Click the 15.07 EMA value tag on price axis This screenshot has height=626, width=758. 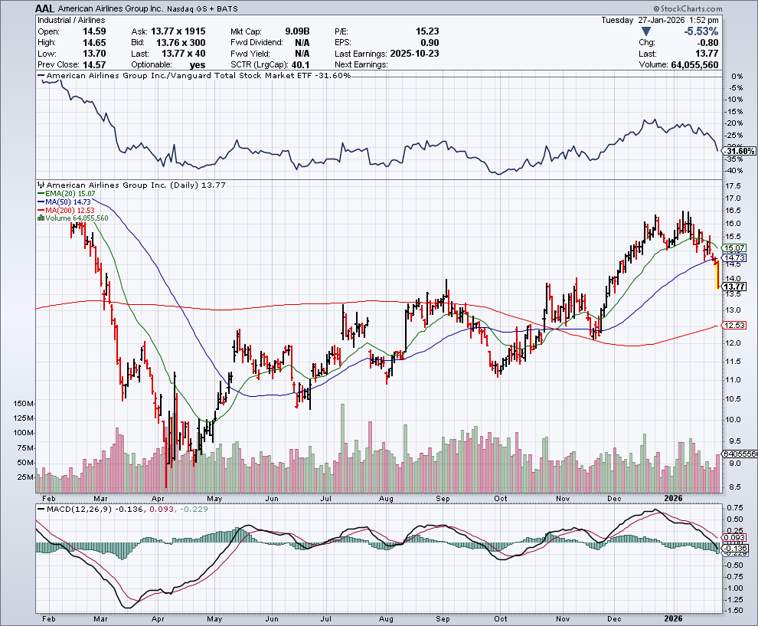(x=735, y=248)
